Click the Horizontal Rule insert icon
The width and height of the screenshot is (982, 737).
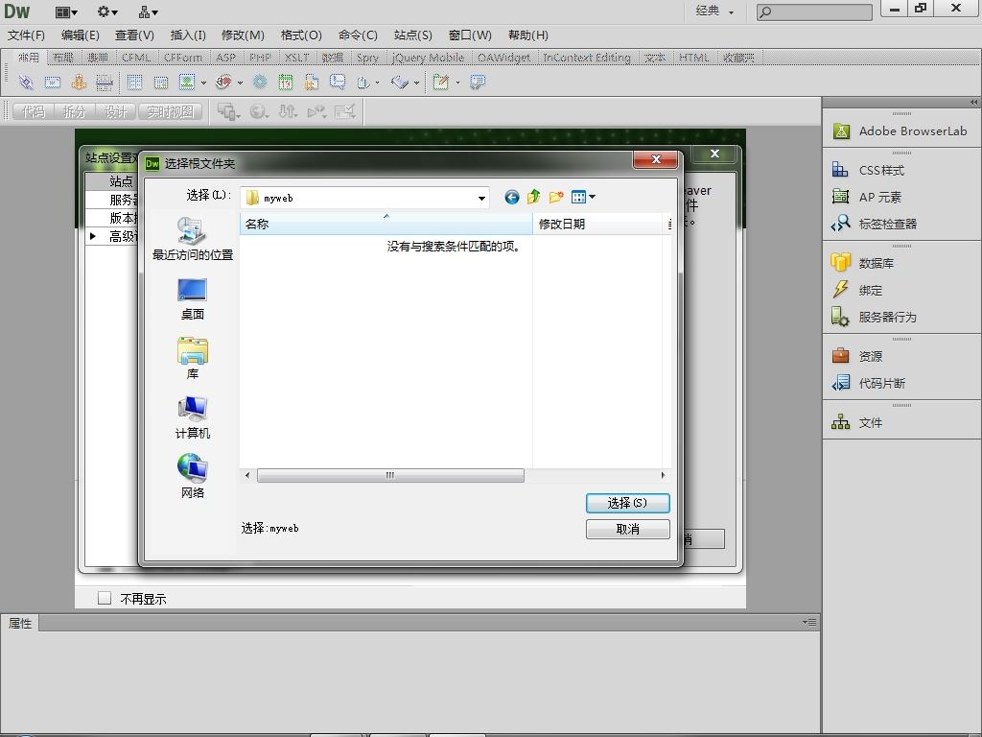coord(104,82)
